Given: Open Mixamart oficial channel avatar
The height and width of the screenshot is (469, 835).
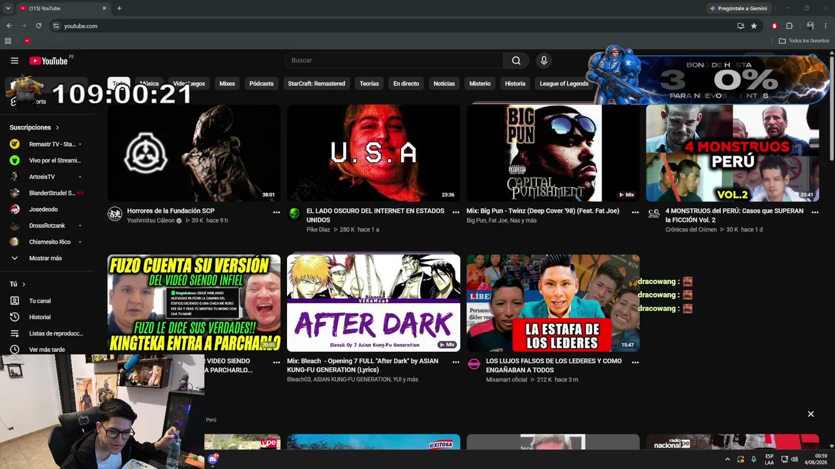Looking at the screenshot, I should 474,364.
